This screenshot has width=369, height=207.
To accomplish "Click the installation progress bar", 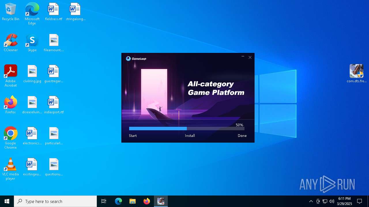I will coord(187,129).
